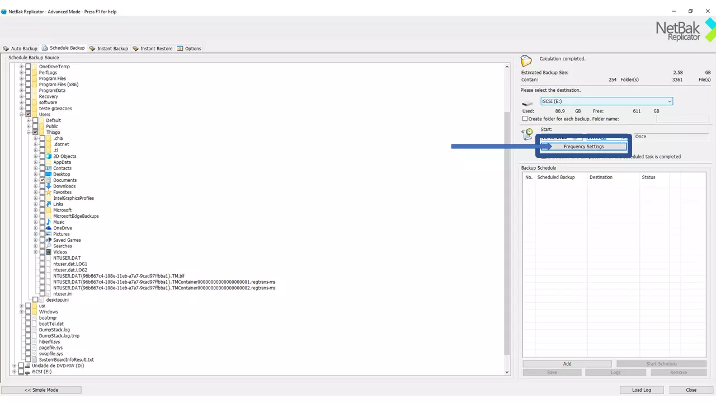This screenshot has height=403, width=716.
Task: Open the Instant Backup tab
Action: pos(109,49)
